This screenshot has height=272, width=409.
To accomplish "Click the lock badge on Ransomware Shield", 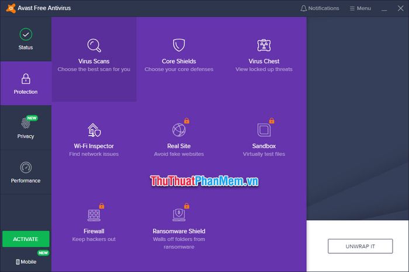I will [x=187, y=206].
